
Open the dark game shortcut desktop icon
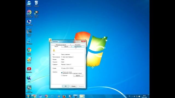pos(29,32)
